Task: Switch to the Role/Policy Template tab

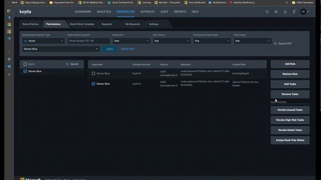Action: point(82,24)
